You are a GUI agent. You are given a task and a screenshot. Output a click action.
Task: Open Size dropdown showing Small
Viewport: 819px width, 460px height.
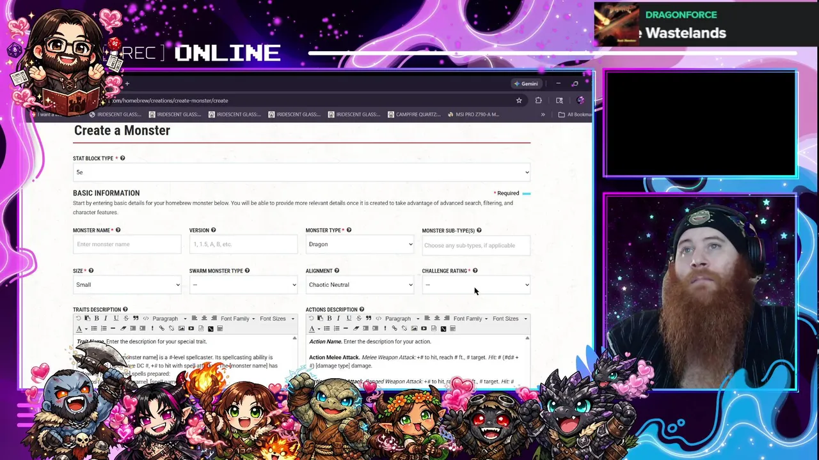(127, 285)
